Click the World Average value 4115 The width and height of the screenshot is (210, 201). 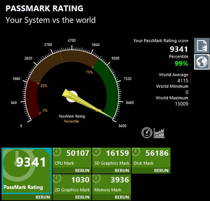pos(182,80)
